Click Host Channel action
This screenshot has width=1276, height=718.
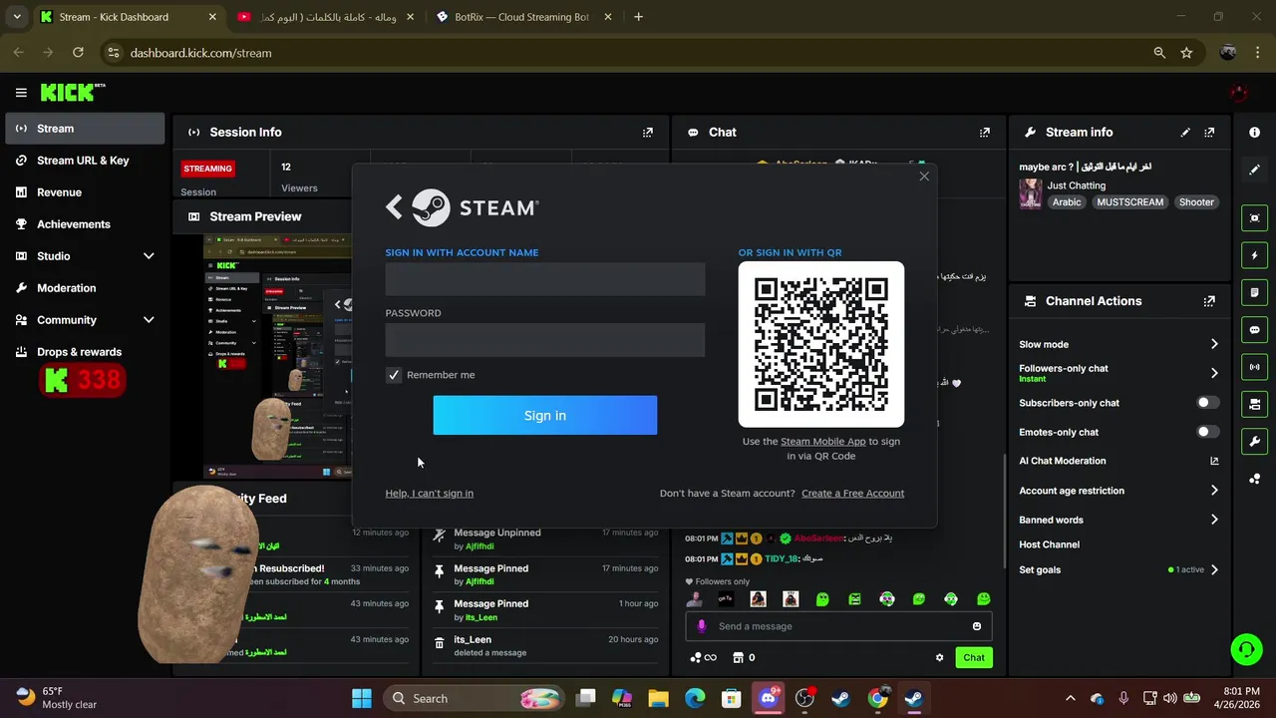(x=1049, y=544)
